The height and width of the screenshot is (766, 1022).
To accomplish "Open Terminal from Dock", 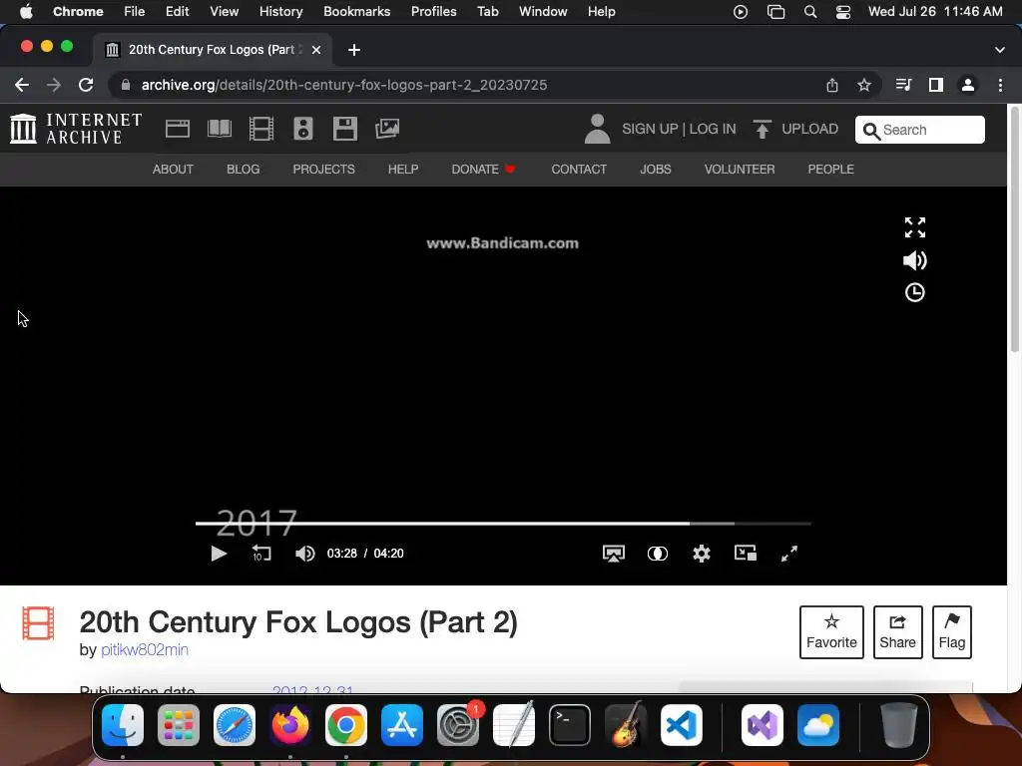I will pyautogui.click(x=570, y=725).
